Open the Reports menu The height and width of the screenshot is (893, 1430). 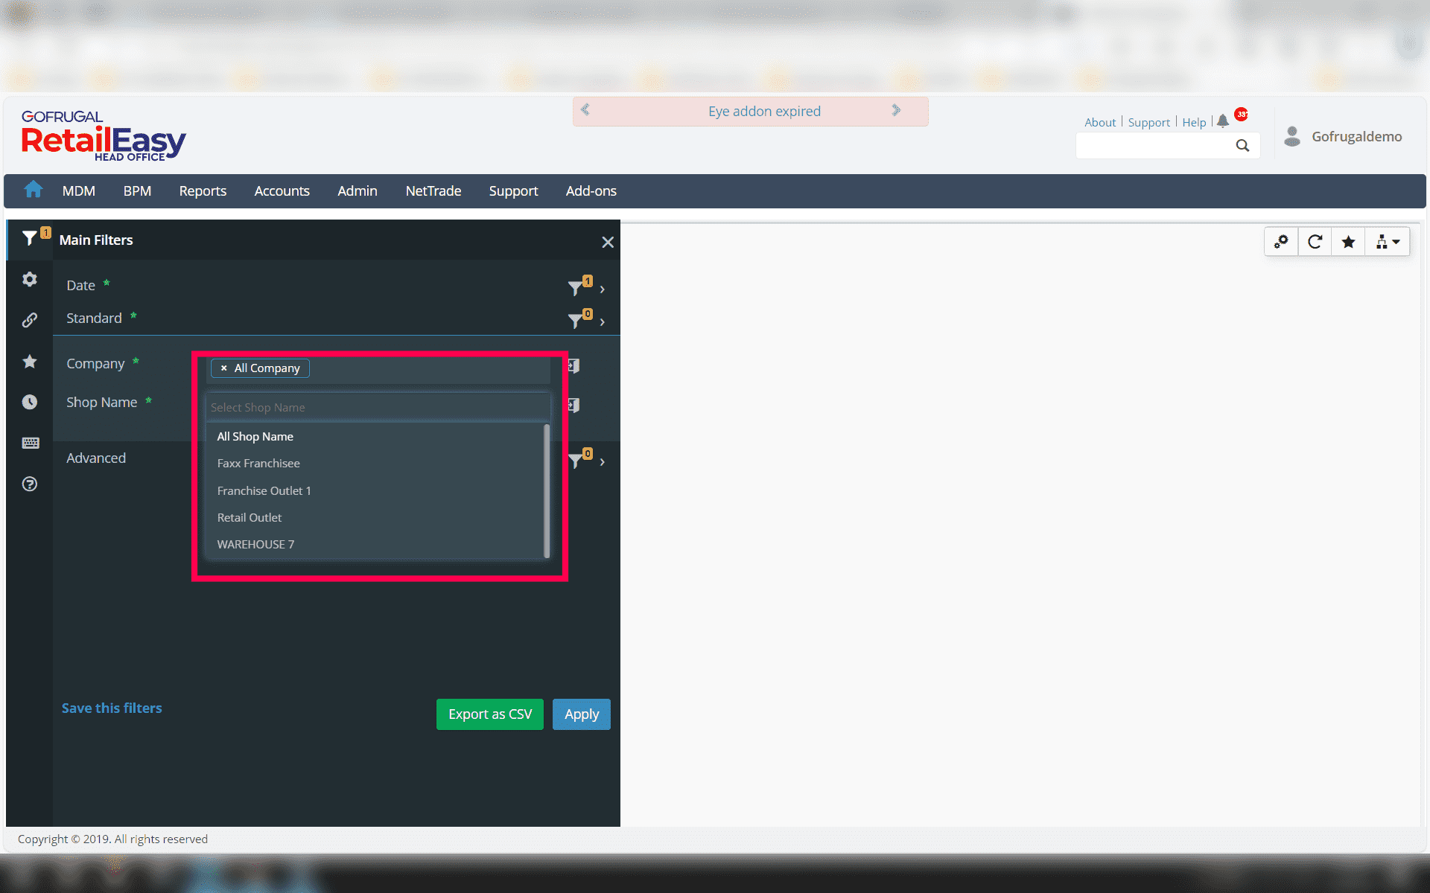[x=203, y=191]
